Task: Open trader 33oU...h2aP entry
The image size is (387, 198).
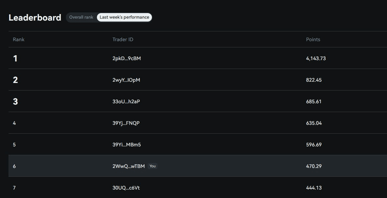Action: [126, 102]
